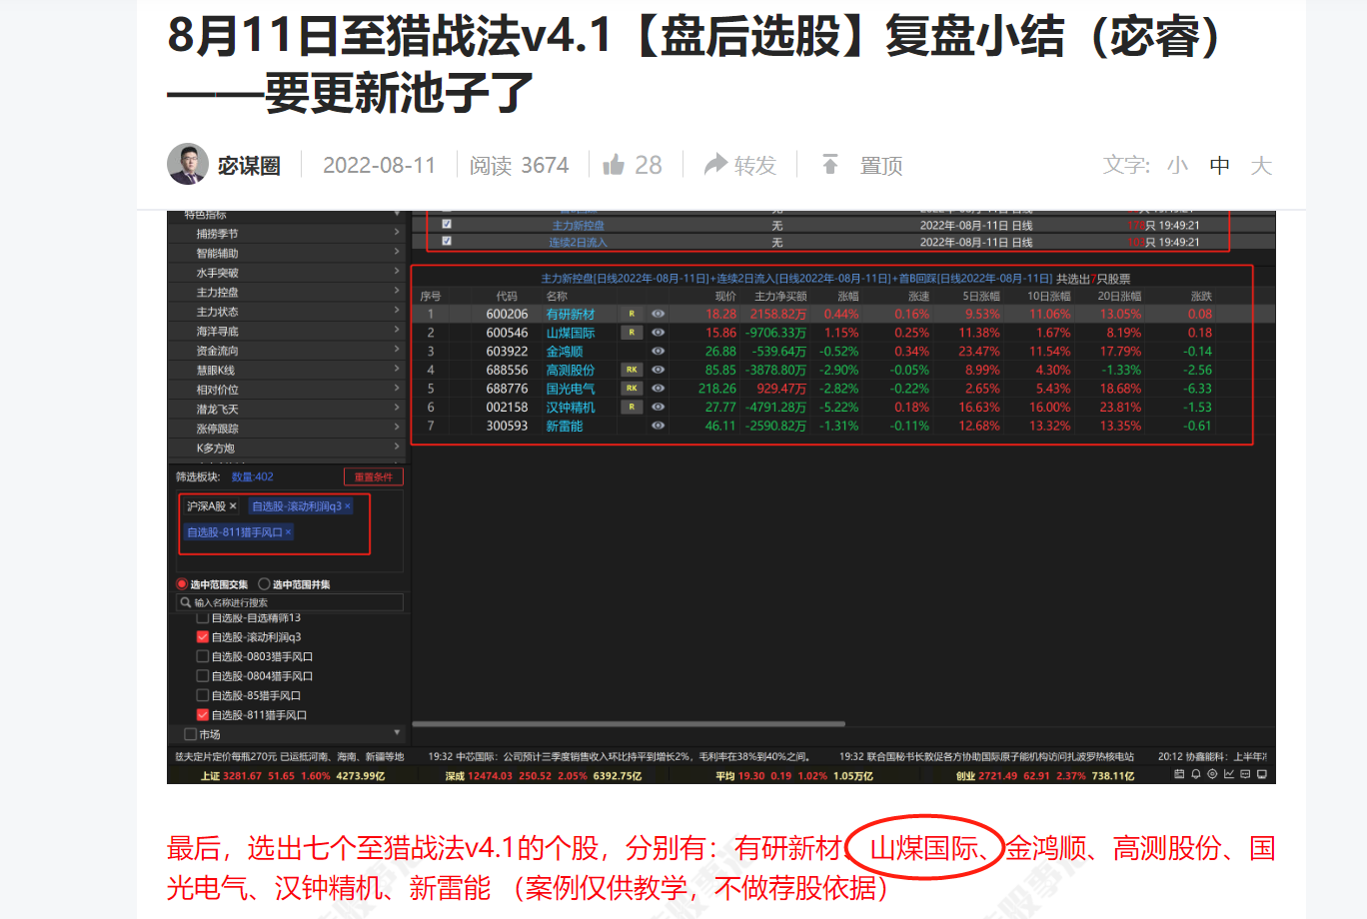Sort by the 5日涨幅 column header

tap(981, 296)
